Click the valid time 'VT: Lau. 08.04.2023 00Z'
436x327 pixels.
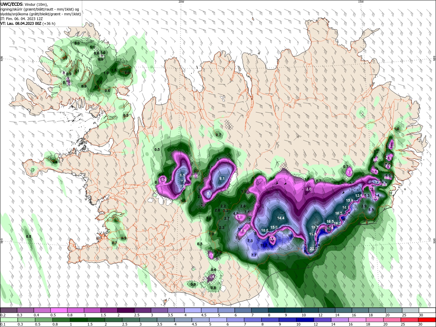(x=21, y=24)
